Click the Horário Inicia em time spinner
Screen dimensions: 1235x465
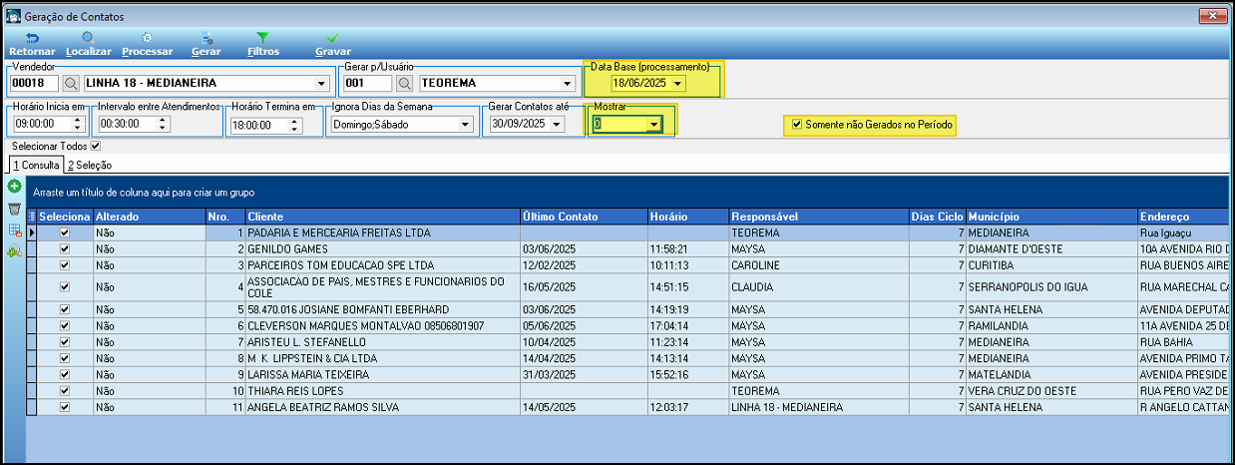pos(79,125)
